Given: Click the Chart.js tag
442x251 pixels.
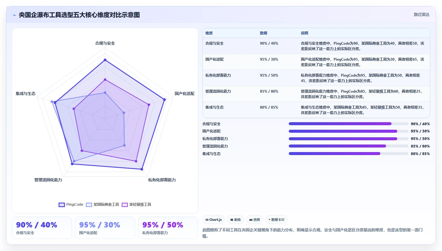Looking at the screenshot, I should coord(213,220).
